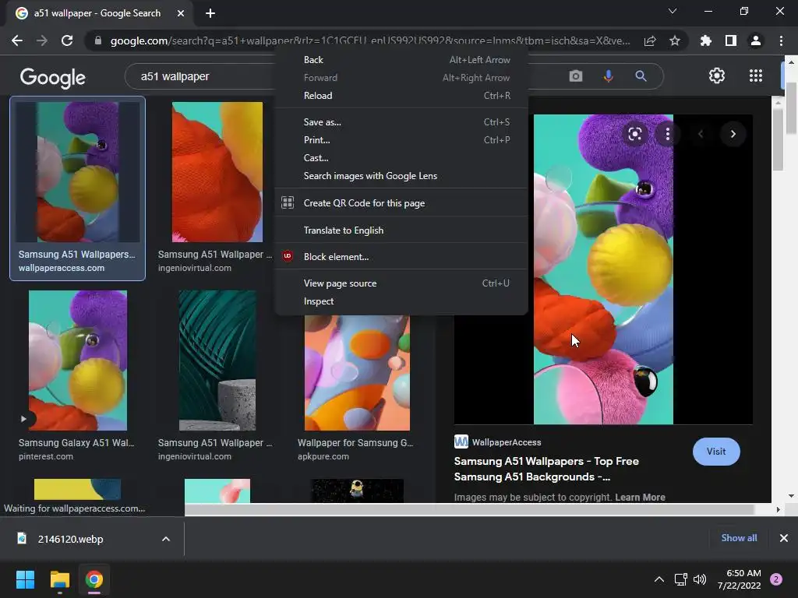Viewport: 798px width, 598px height.
Task: Select View page source
Action: click(x=401, y=283)
